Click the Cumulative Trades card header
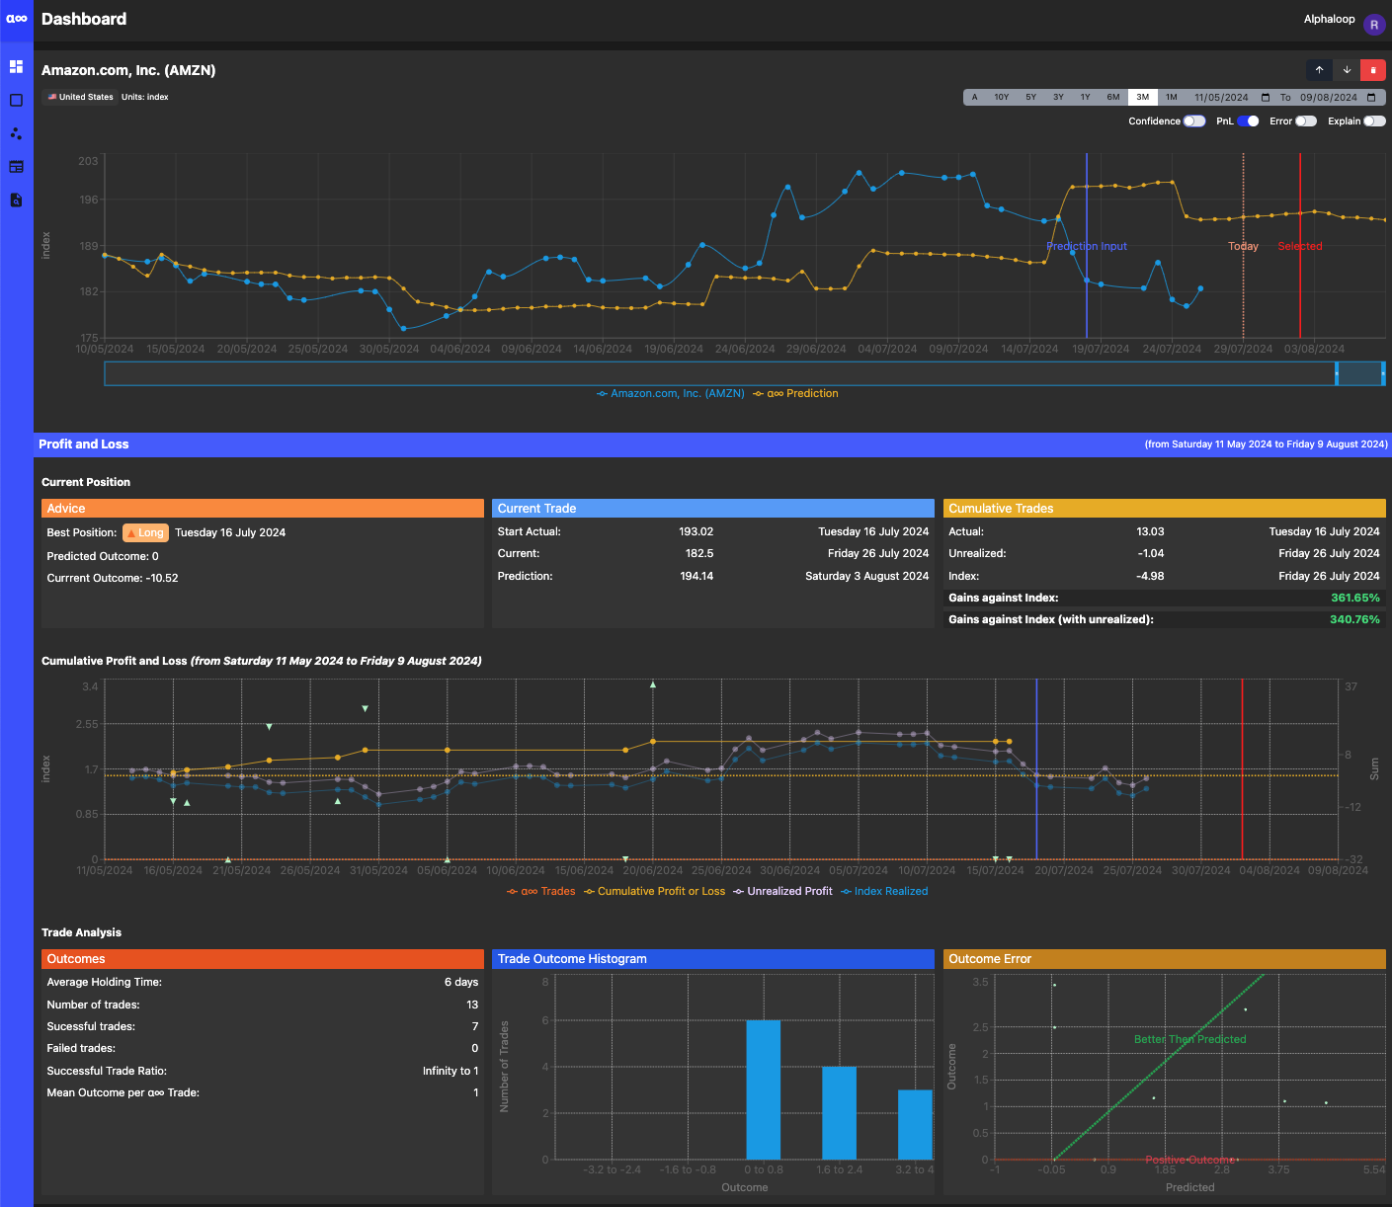 pos(1165,509)
